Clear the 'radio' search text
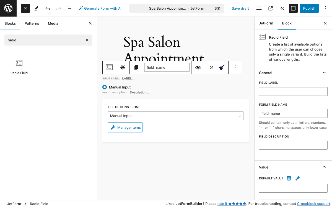 [x=87, y=40]
